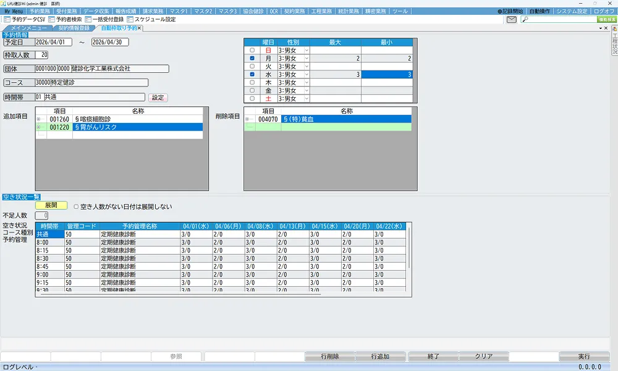Open スケジュール設定 toolbar item
The height and width of the screenshot is (371, 618).
point(151,19)
